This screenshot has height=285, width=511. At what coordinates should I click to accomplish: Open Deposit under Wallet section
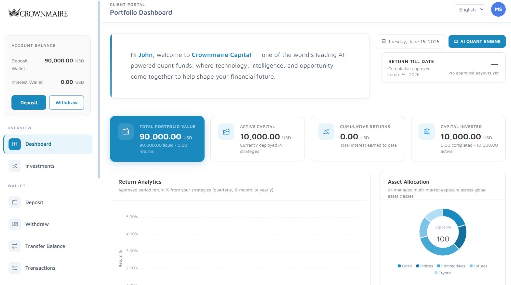point(48,202)
